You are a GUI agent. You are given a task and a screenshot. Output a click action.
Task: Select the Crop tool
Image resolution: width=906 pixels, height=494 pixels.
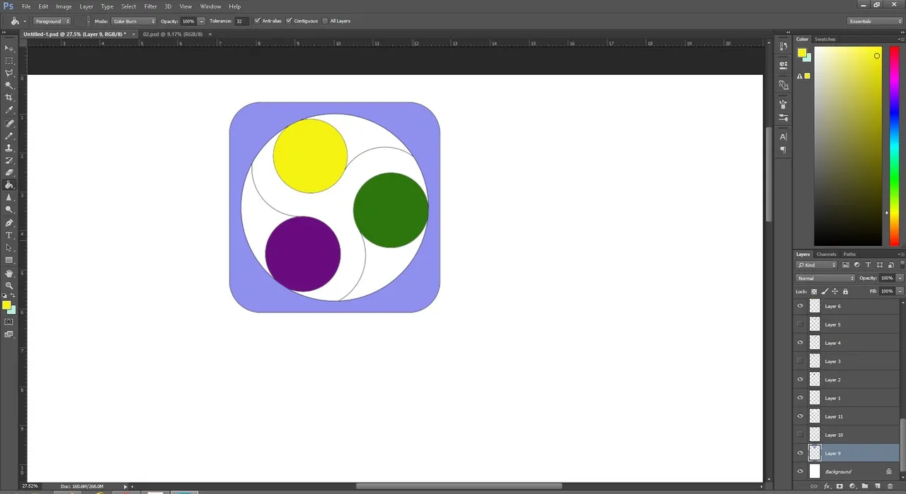click(x=9, y=98)
